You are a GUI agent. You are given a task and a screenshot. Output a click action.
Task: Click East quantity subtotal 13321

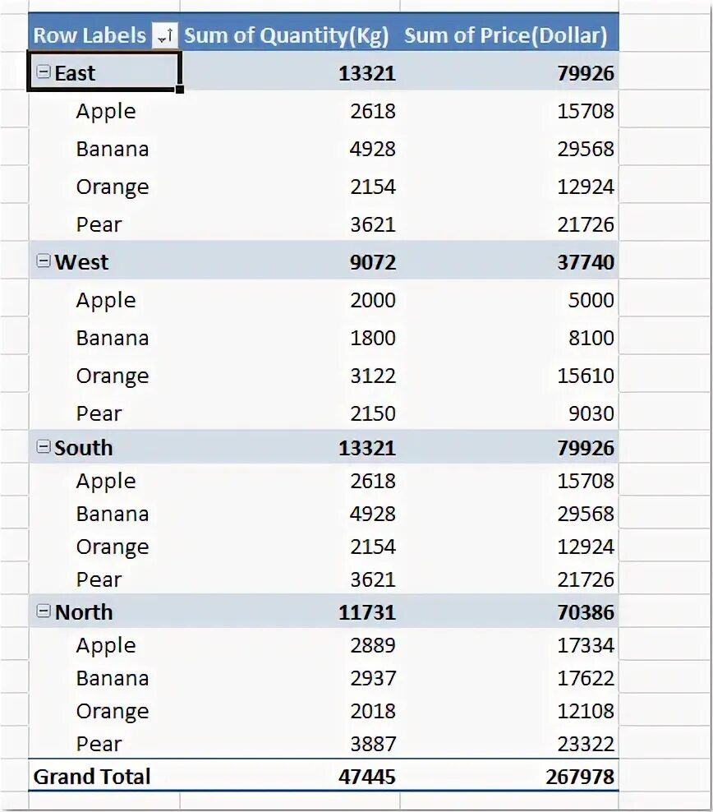[366, 73]
